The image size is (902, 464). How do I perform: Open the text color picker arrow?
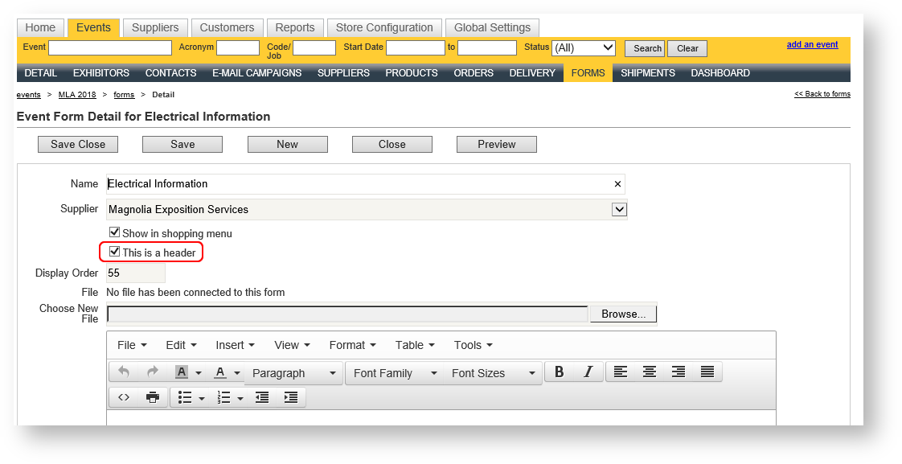click(237, 373)
